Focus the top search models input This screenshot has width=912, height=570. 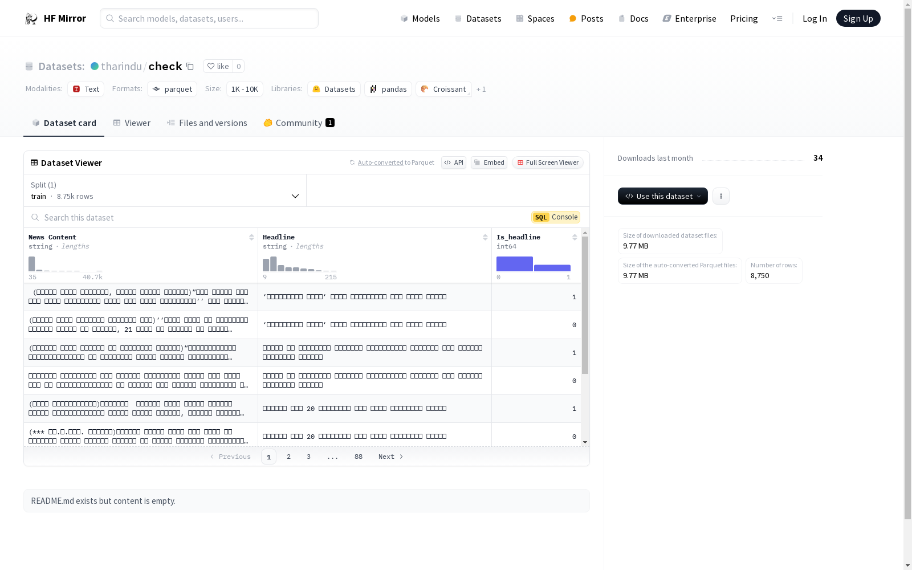(x=209, y=18)
